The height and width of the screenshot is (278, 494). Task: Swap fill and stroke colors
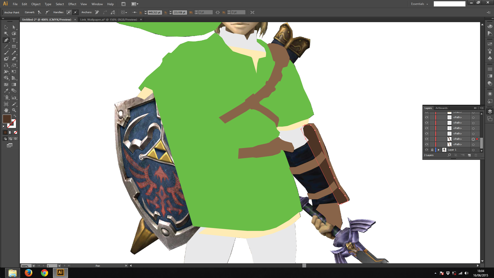coord(15,116)
